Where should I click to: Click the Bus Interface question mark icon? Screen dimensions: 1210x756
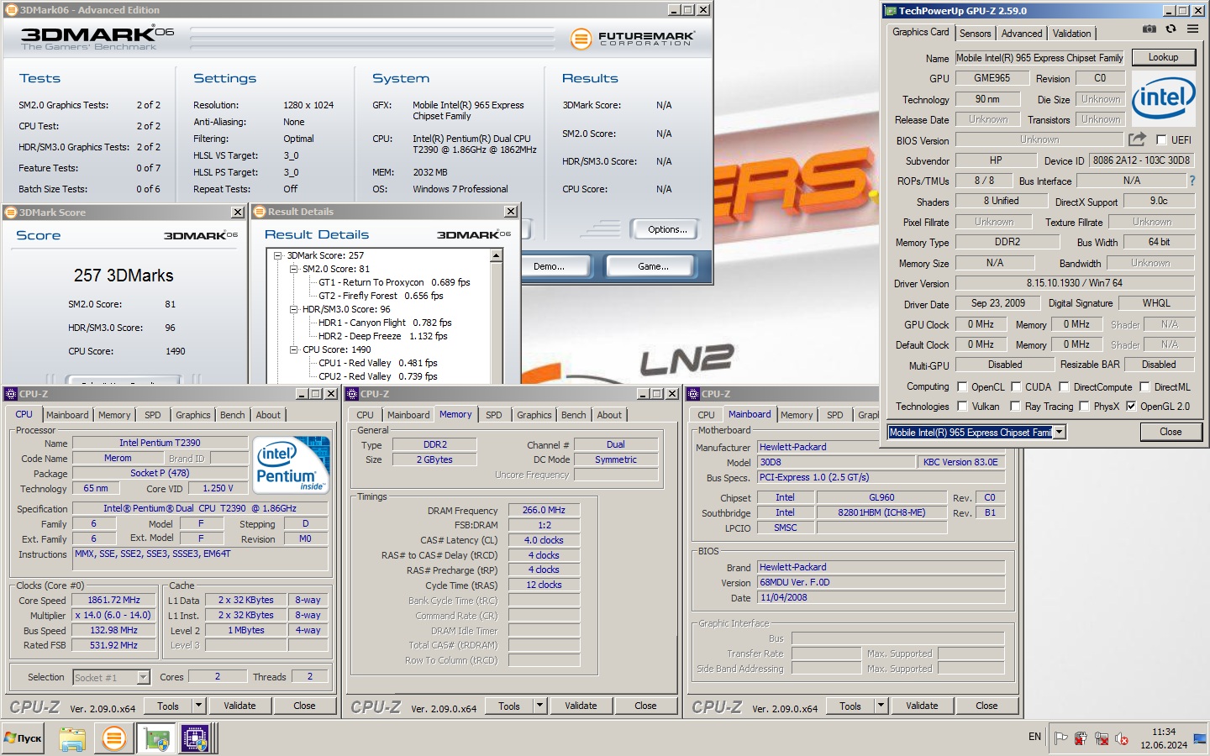pyautogui.click(x=1192, y=181)
